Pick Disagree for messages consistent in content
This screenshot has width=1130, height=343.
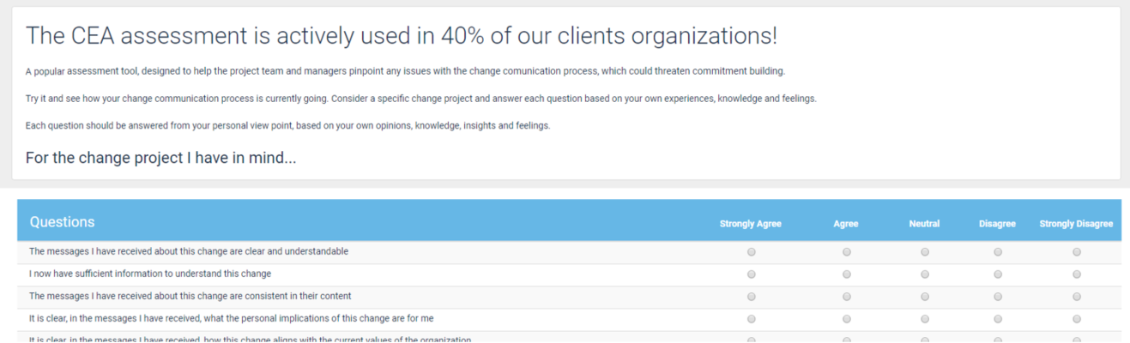[x=998, y=297]
